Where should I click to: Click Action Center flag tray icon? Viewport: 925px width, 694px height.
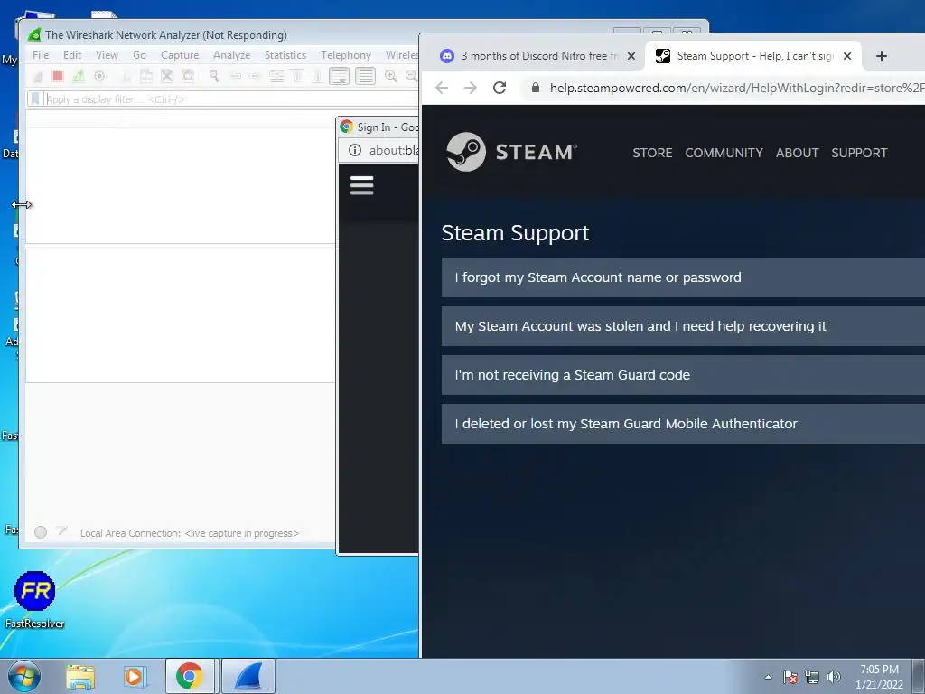pos(790,677)
